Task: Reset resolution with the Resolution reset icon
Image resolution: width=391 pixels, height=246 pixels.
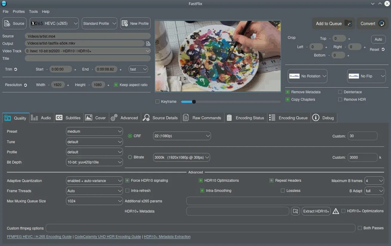Action: coord(26,85)
